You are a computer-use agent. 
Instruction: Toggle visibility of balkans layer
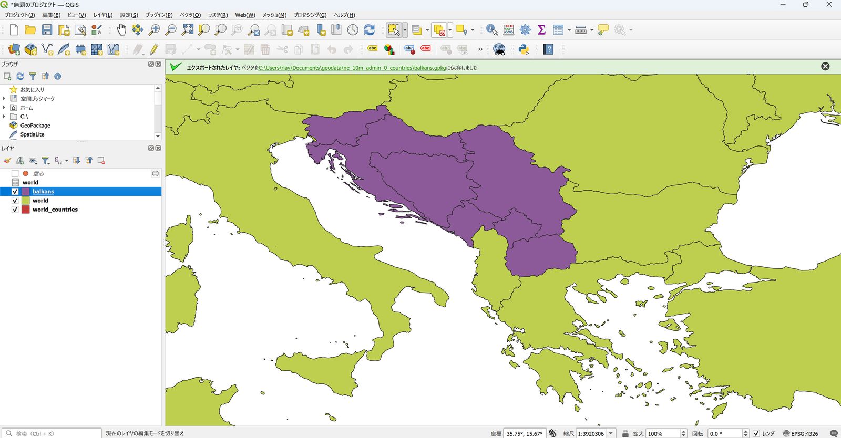click(15, 192)
